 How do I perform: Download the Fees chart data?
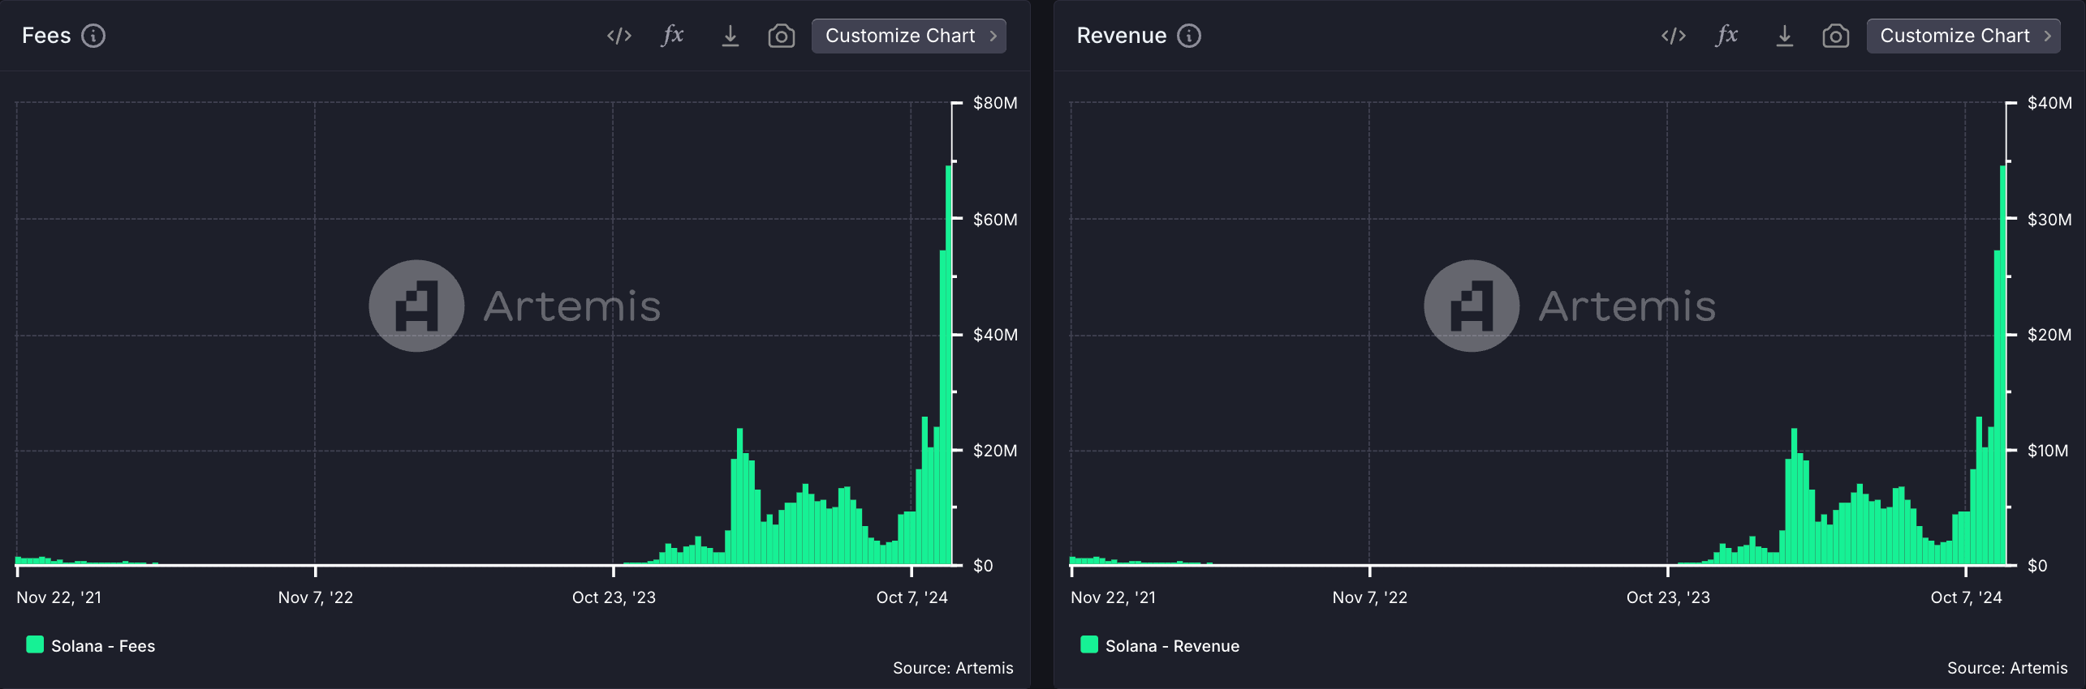click(x=730, y=36)
